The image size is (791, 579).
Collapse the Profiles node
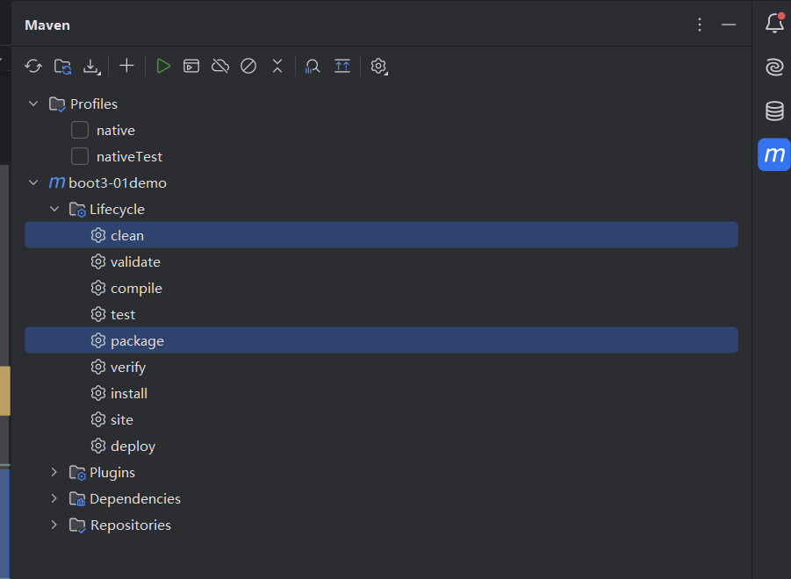click(x=33, y=104)
